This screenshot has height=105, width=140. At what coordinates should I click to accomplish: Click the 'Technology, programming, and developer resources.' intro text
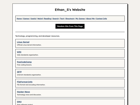(x=38, y=36)
